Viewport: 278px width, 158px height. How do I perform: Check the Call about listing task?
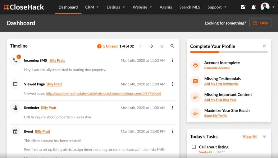pyautogui.click(x=194, y=147)
